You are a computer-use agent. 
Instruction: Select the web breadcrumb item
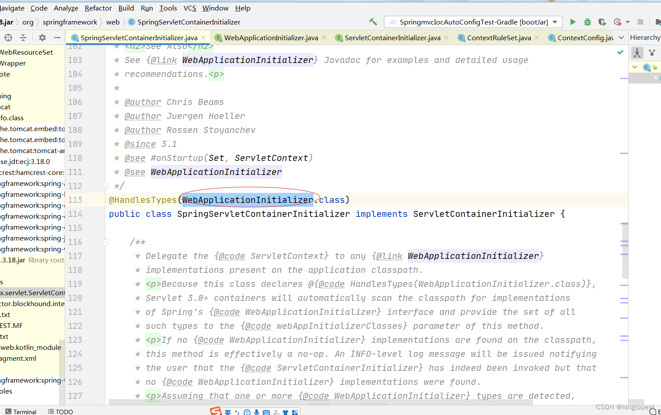pyautogui.click(x=113, y=22)
